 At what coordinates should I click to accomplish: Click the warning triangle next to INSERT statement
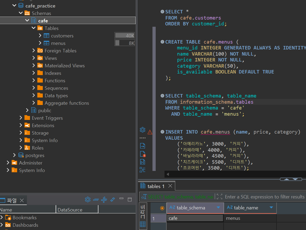point(150,132)
